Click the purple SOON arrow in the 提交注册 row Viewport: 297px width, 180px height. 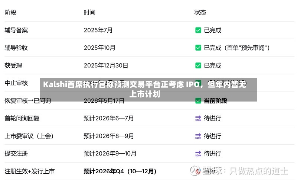(198, 154)
